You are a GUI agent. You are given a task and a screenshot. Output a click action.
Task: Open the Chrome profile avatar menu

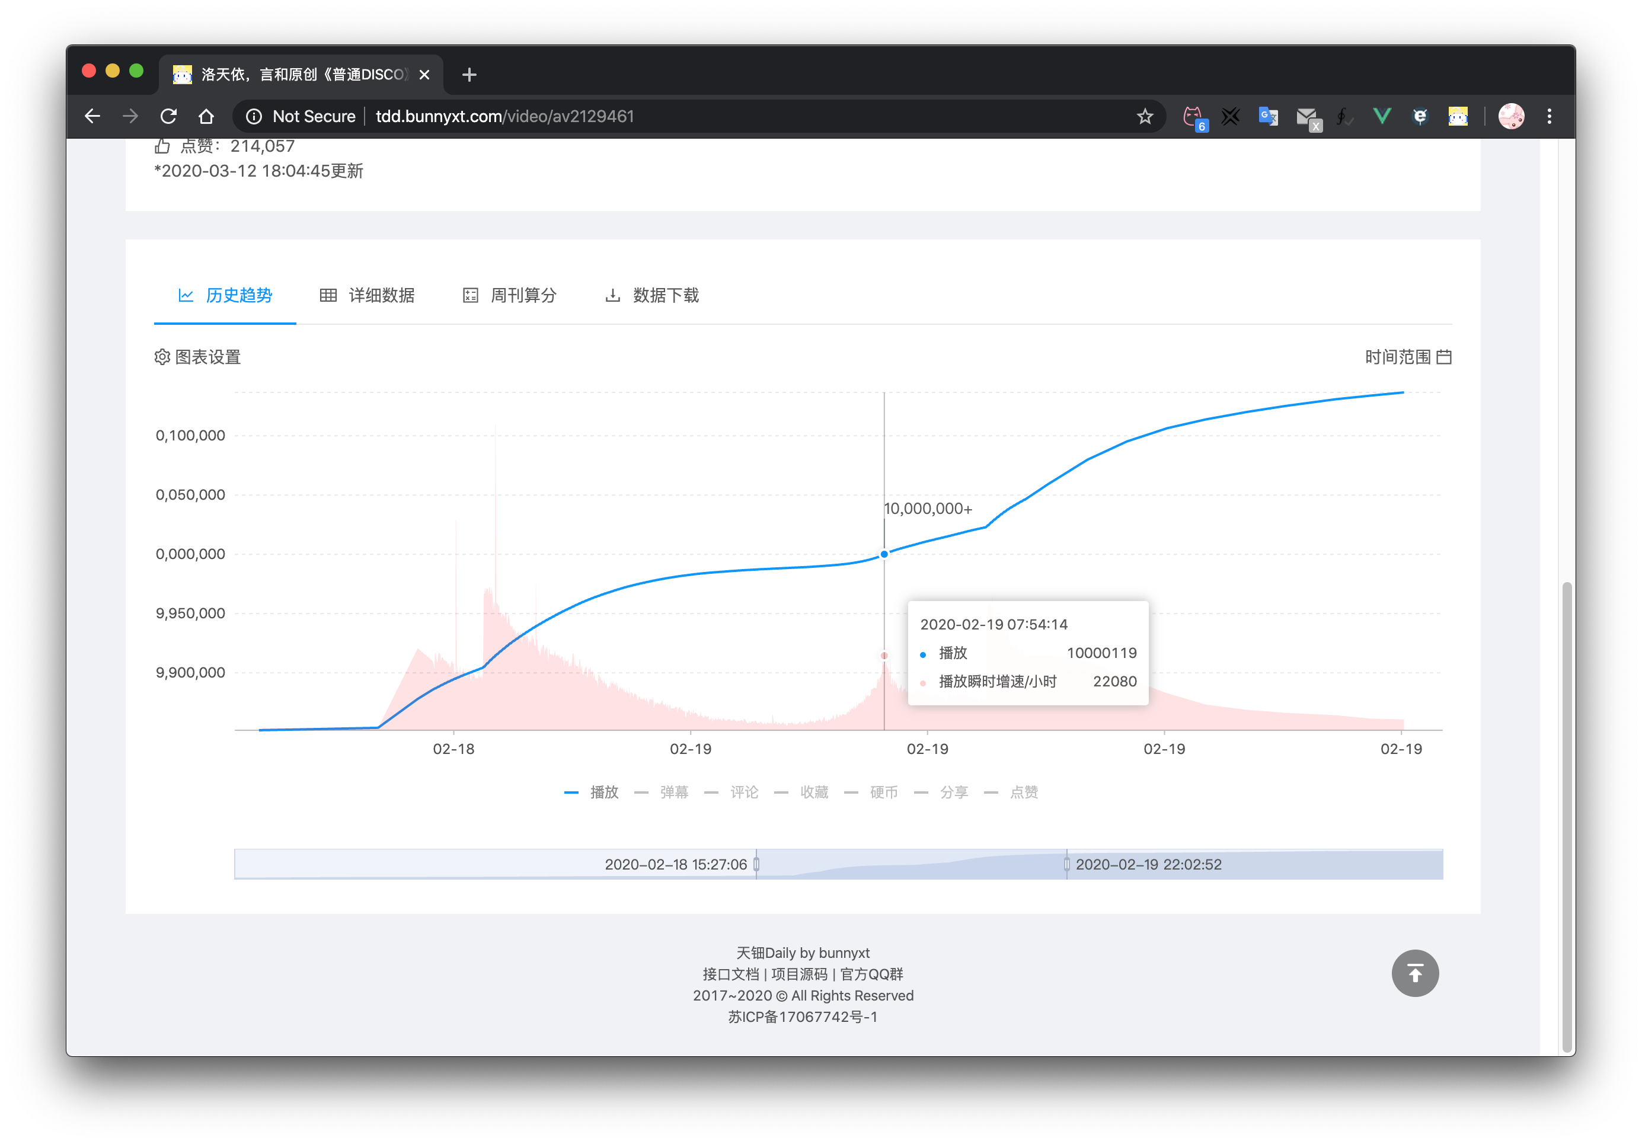point(1510,117)
